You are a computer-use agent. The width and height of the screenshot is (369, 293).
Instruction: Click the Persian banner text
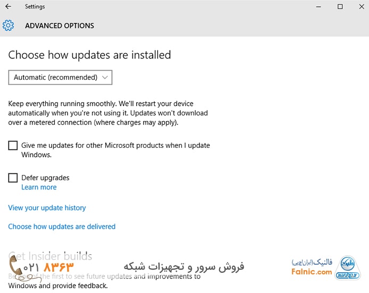tap(184, 266)
